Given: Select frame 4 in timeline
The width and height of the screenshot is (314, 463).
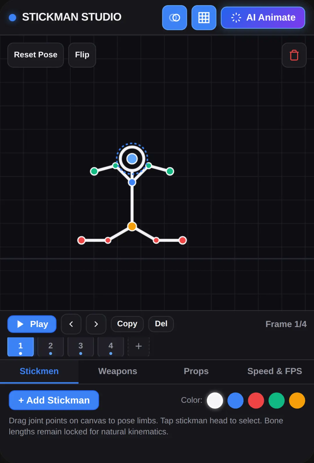Looking at the screenshot, I should tap(111, 347).
